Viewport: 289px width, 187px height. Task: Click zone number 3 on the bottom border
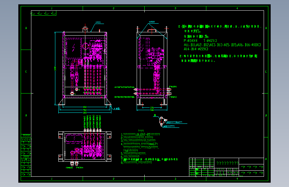tap(175, 179)
